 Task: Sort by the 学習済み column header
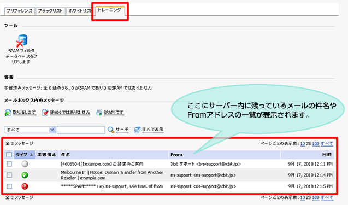(46, 155)
